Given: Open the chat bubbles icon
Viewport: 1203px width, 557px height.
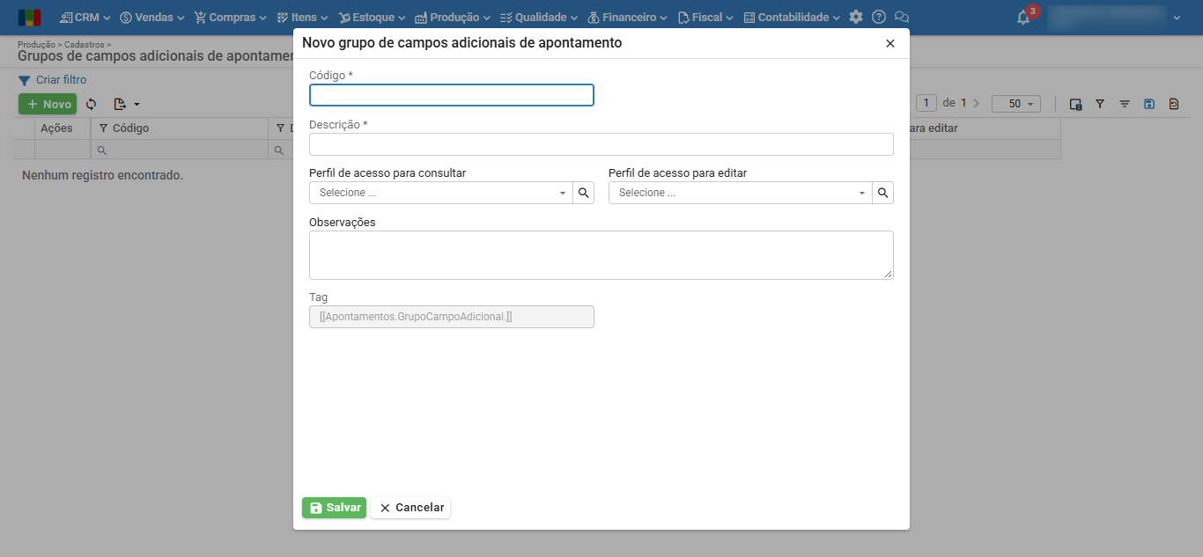Looking at the screenshot, I should pos(901,18).
